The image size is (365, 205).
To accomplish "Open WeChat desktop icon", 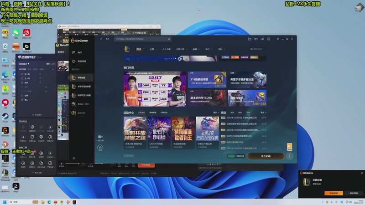I will pos(16,32).
